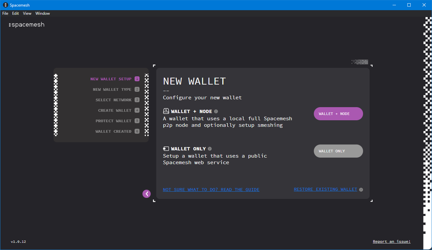
Task: Select the PROTECT WALLET step
Action: 114,121
